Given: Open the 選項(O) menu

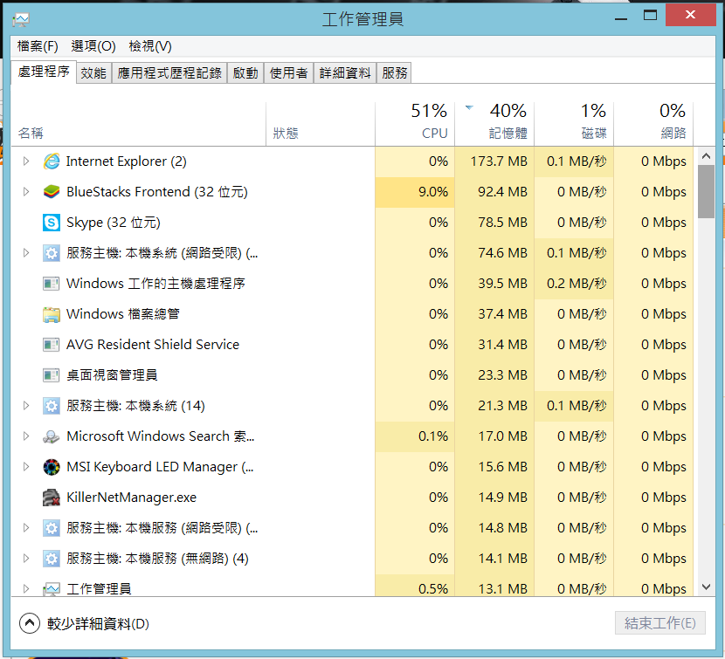Looking at the screenshot, I should pyautogui.click(x=93, y=46).
